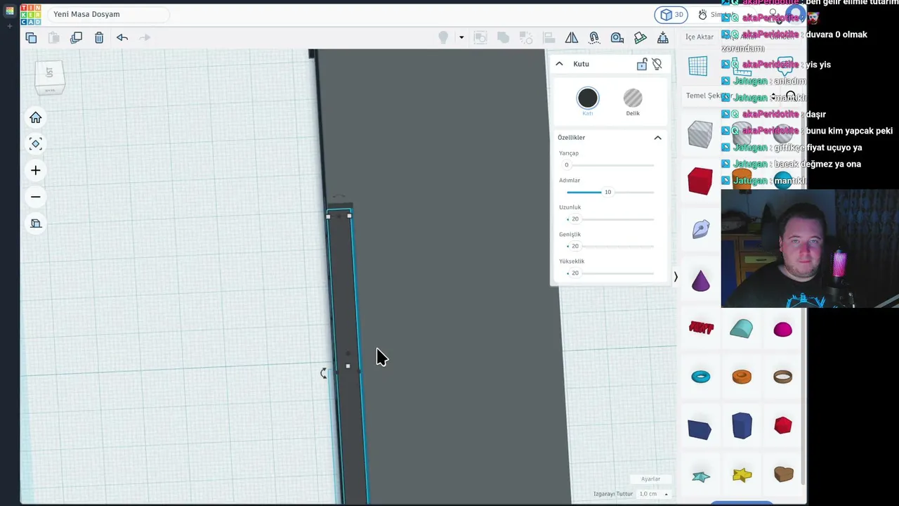Click the Uzunluk length slider
The height and width of the screenshot is (506, 899).
[610, 219]
